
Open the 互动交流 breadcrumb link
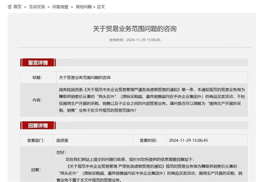point(36,7)
